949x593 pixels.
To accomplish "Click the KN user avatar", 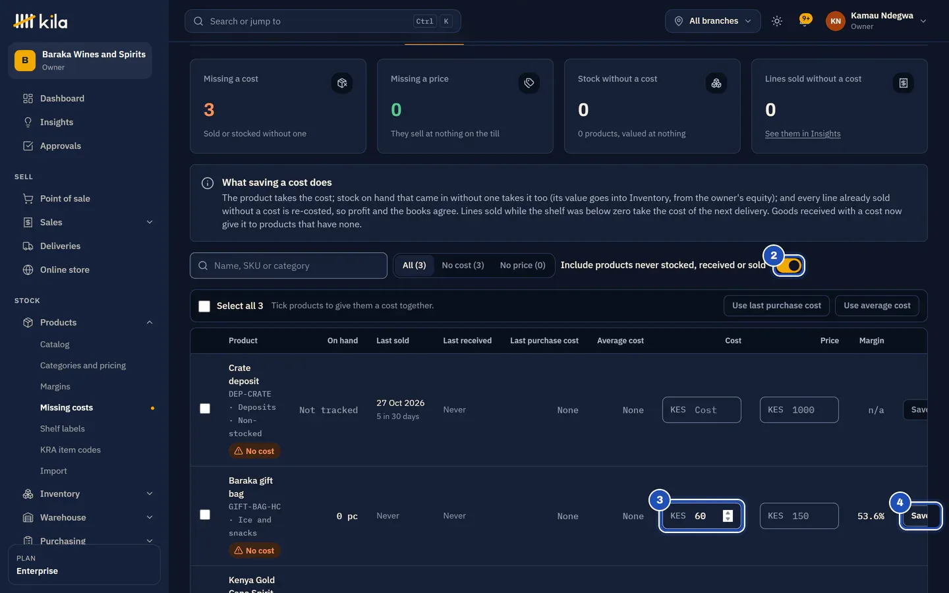I will click(835, 21).
